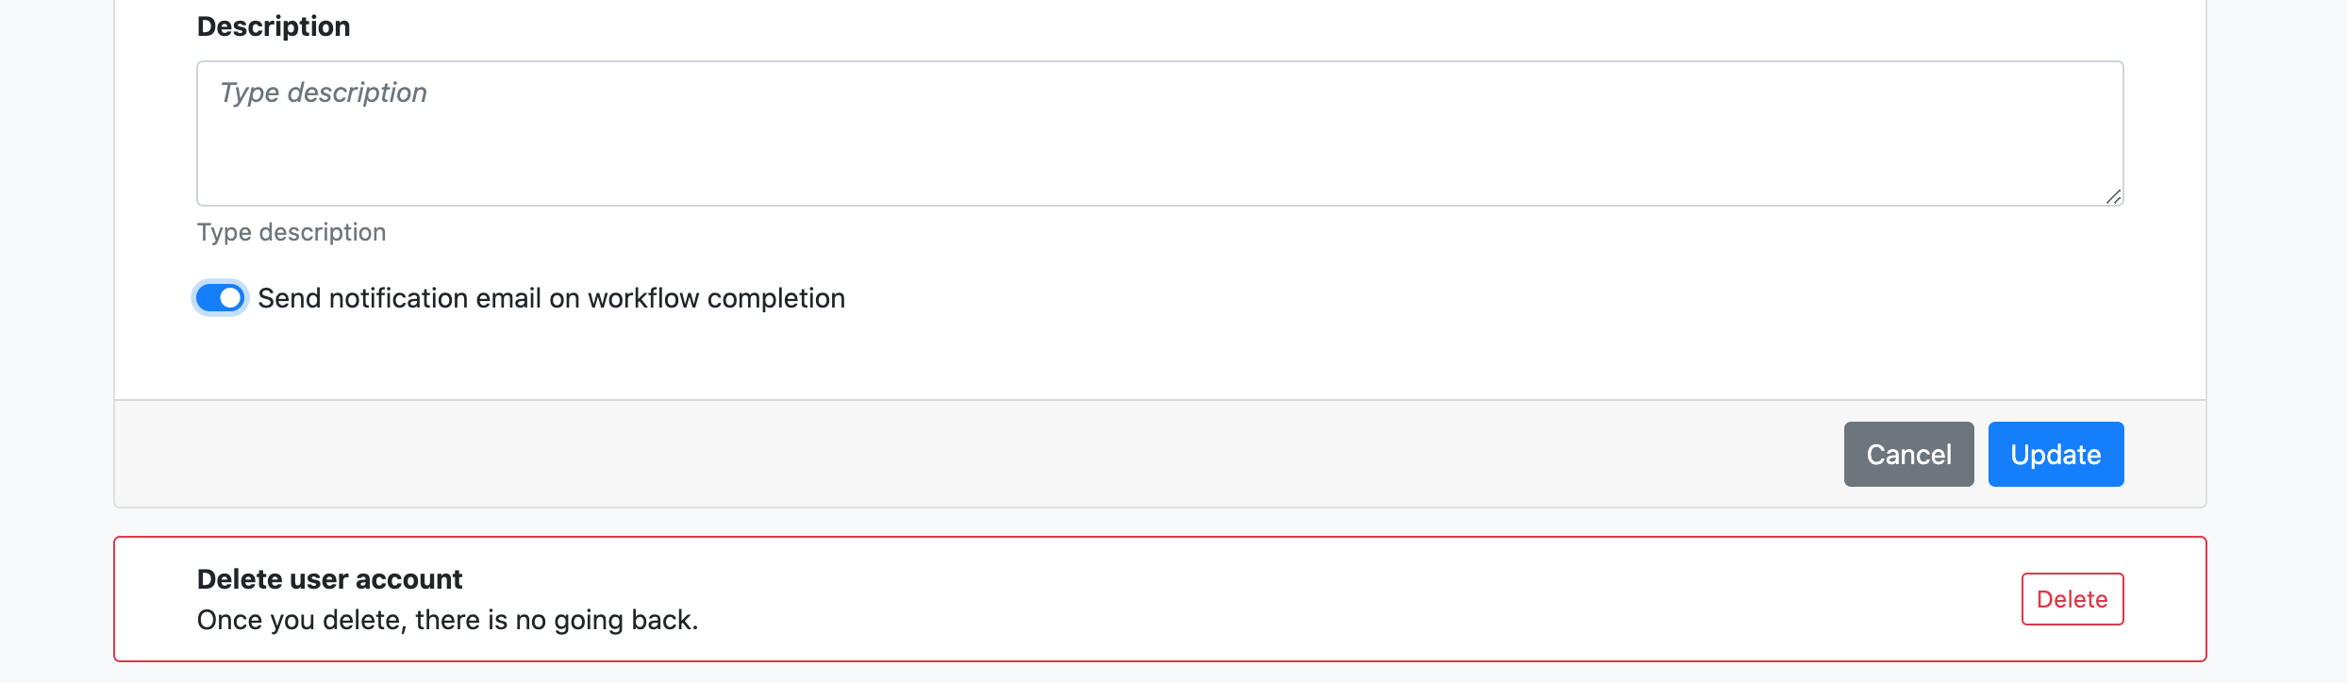
Task: Click the 'Type description' helper text below the field
Action: point(291,232)
